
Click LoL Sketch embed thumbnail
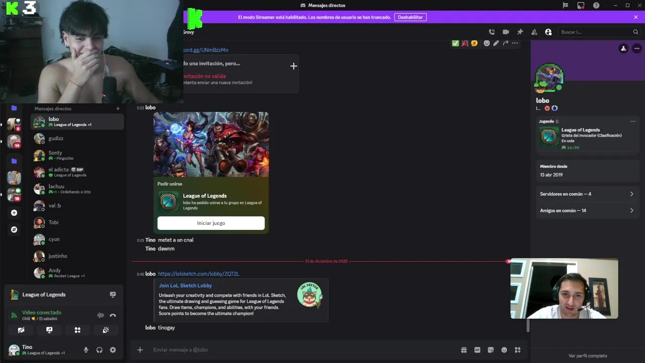click(309, 295)
